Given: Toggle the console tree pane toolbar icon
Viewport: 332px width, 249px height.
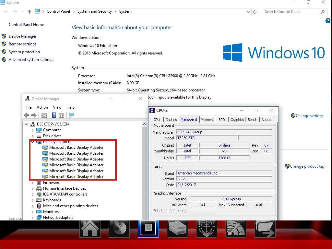Looking at the screenshot, I should tap(44, 115).
